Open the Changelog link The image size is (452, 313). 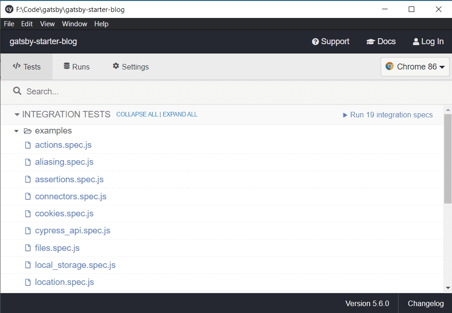coord(425,303)
